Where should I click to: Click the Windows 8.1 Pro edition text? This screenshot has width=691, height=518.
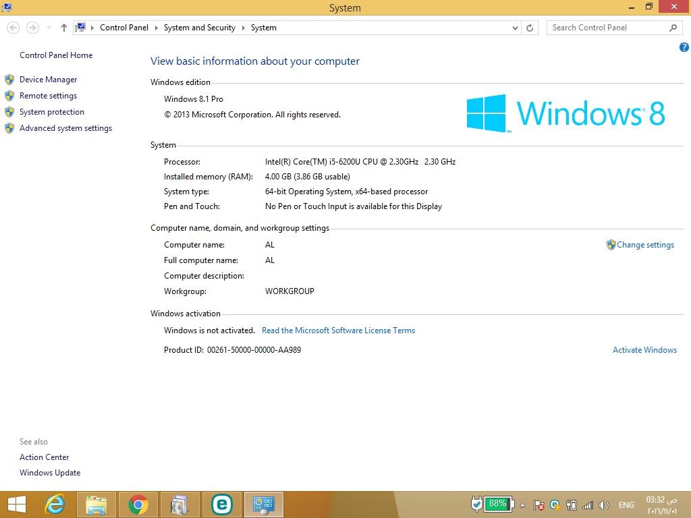point(194,99)
